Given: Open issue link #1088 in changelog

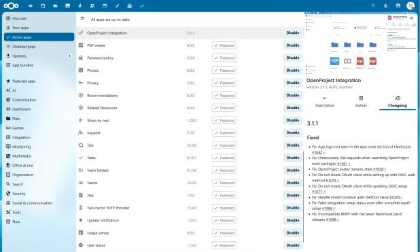Looking at the screenshot, I should [x=328, y=209].
